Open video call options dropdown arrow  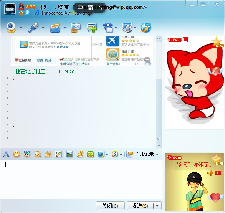pos(21,28)
